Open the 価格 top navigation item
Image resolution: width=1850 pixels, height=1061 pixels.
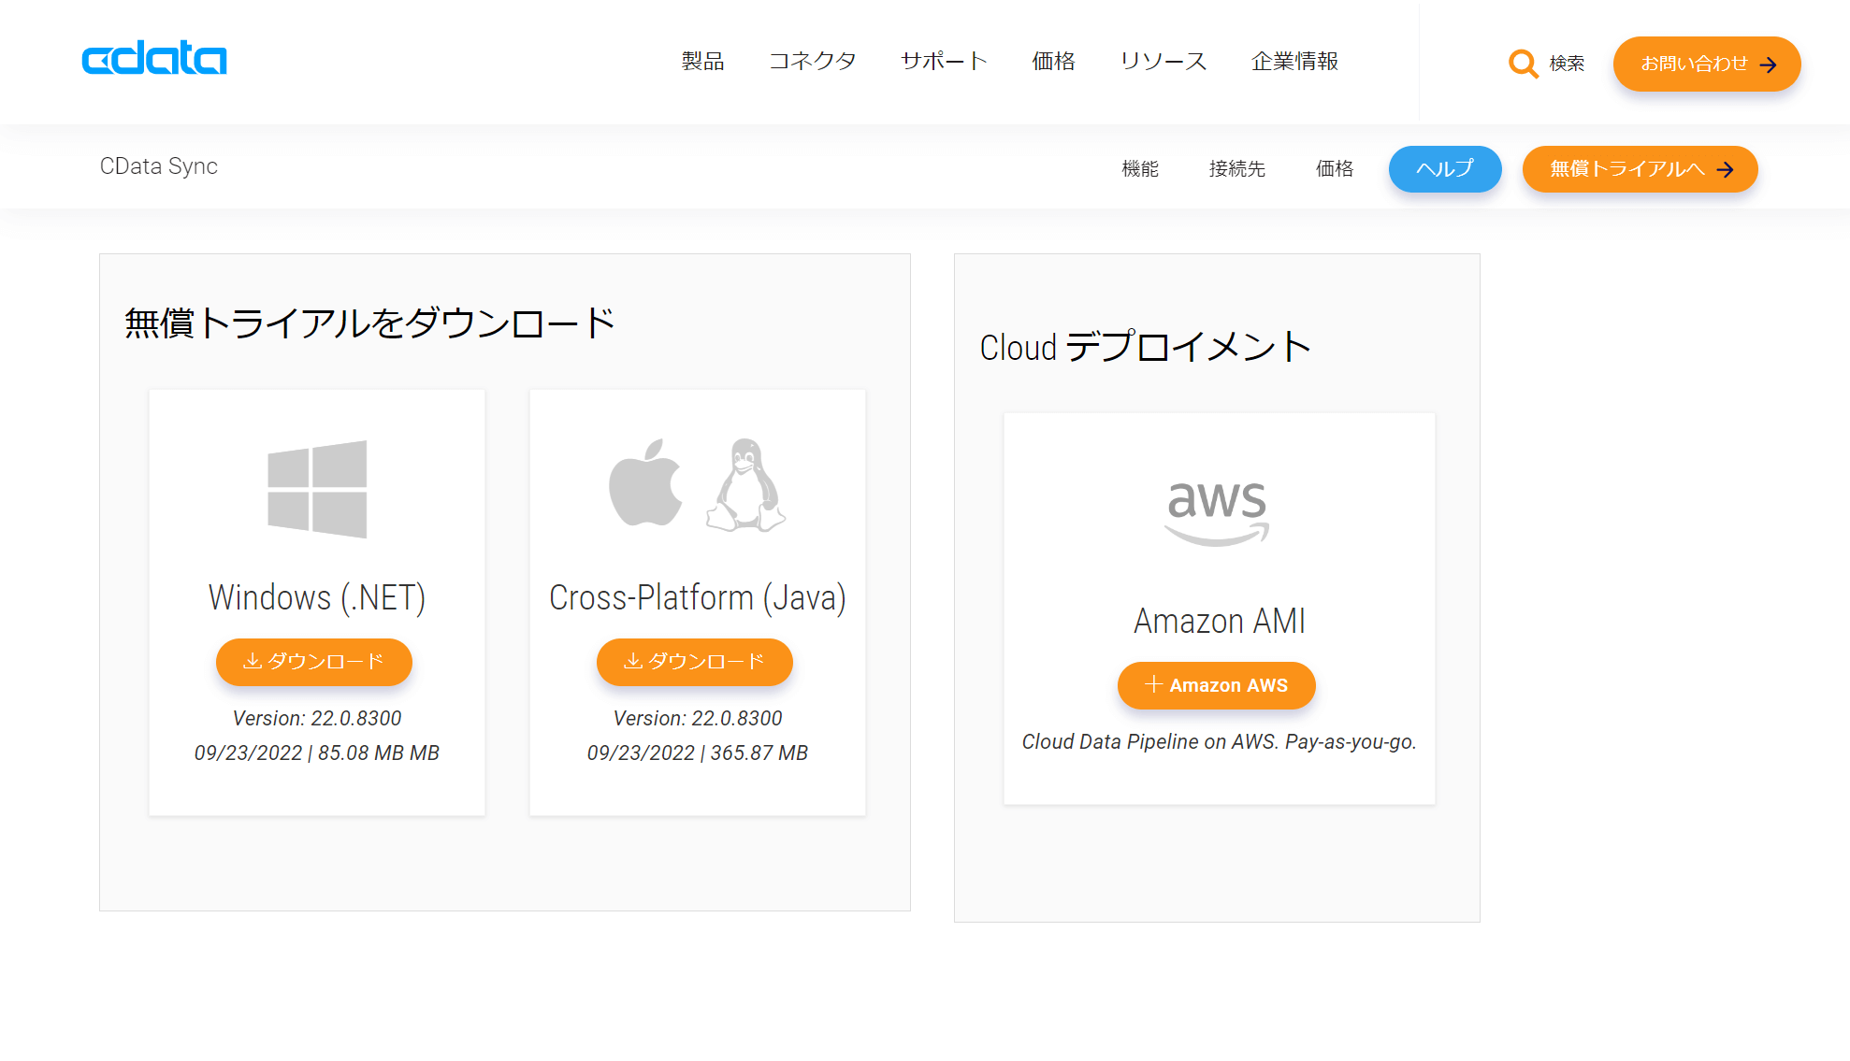(x=1053, y=62)
